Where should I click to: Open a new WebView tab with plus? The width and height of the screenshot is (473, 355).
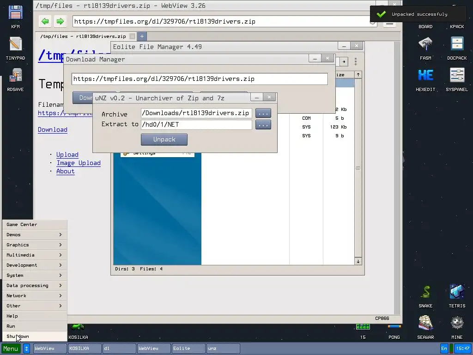coord(142,36)
